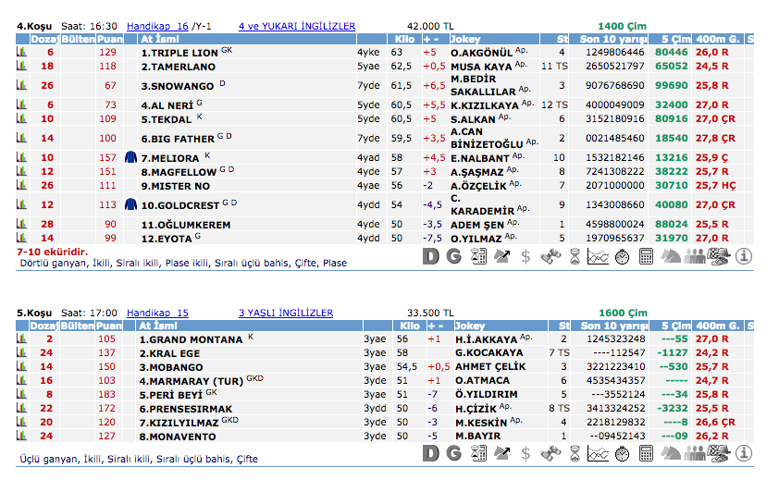Click the D icon under race 4
The image size is (779, 480).
430,257
